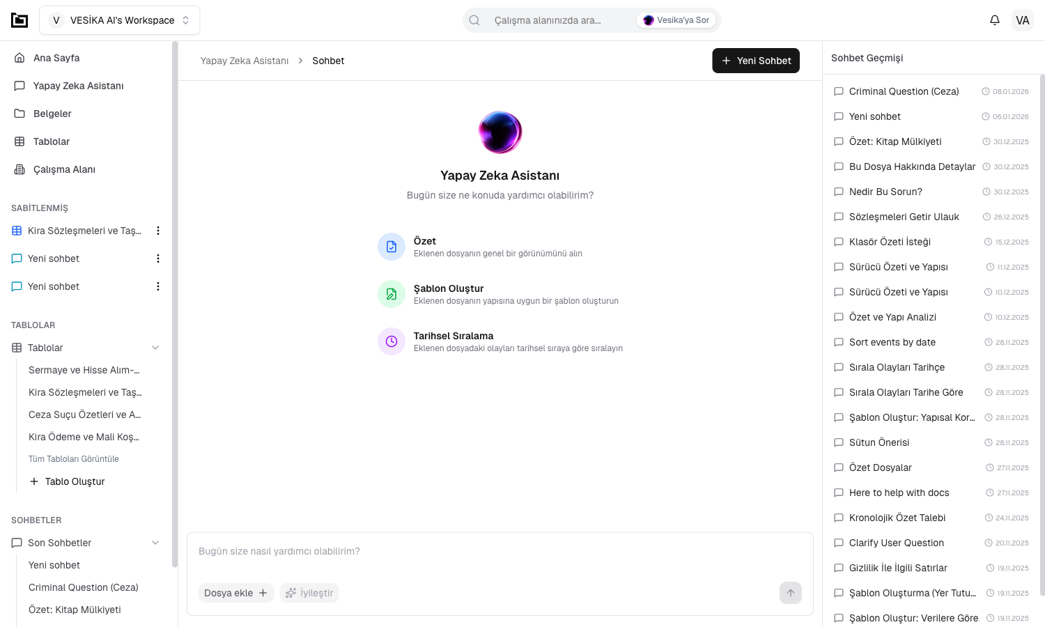Click the Vesika logo icon

coord(20,20)
